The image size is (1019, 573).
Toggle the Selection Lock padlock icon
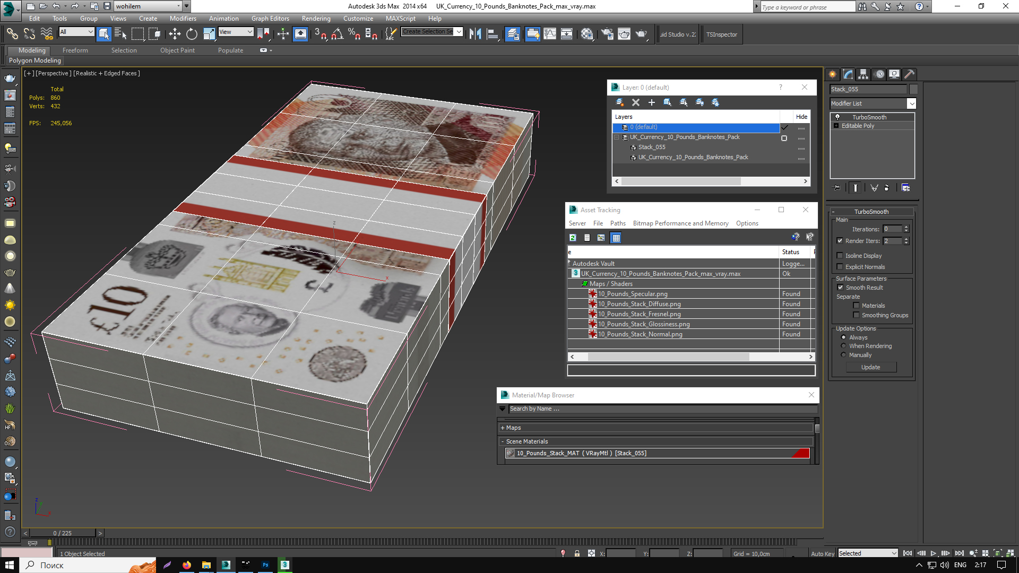pyautogui.click(x=577, y=553)
